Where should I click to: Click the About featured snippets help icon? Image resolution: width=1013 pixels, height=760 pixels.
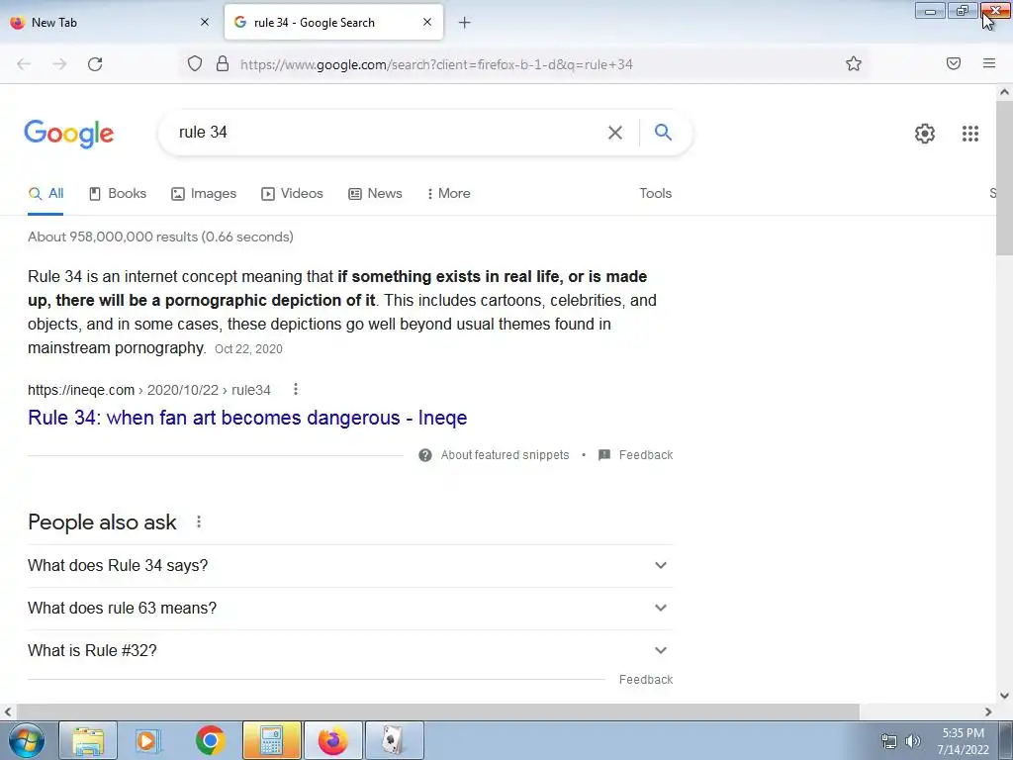coord(425,455)
